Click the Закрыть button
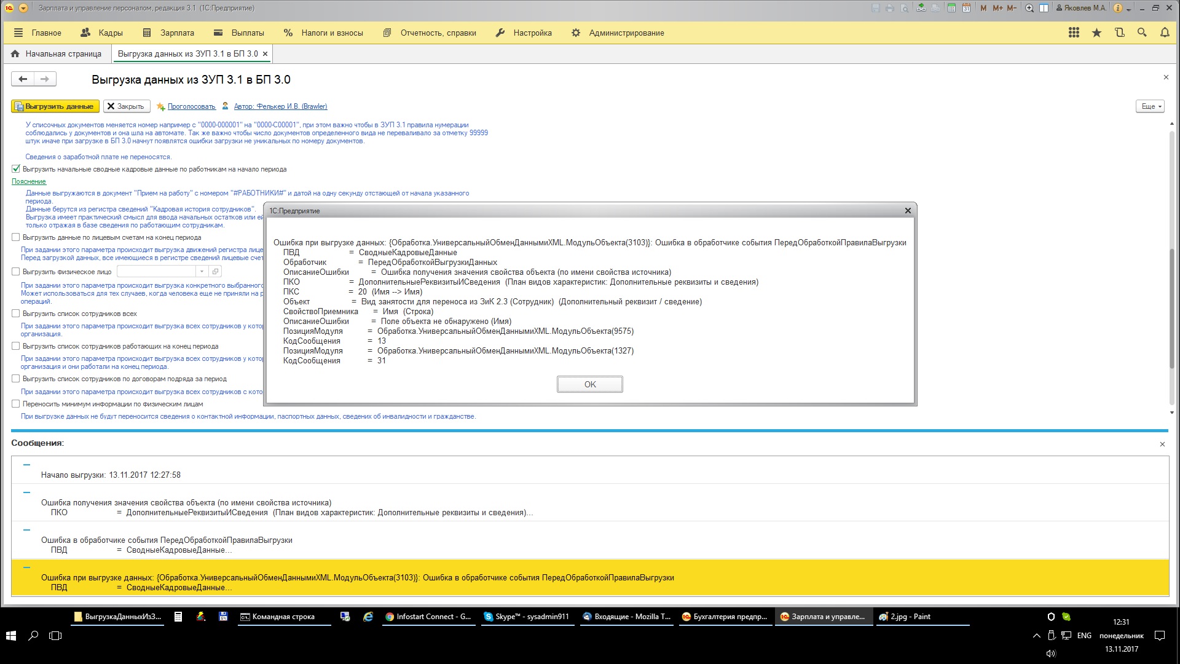This screenshot has height=664, width=1180. pos(126,106)
